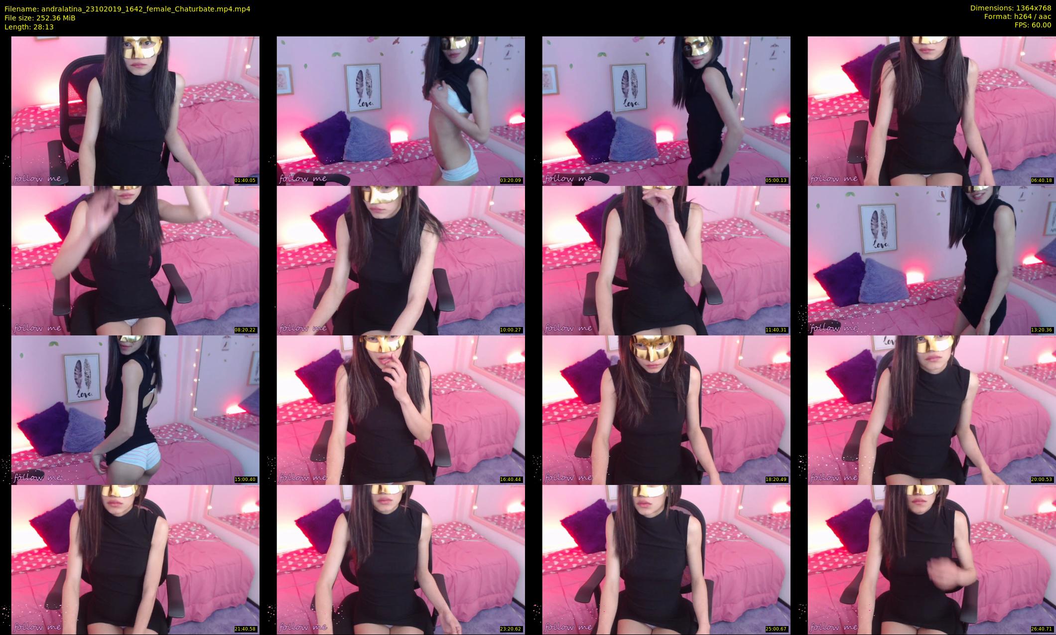Select the thumbnail at 25:00.67
Image resolution: width=1056 pixels, height=635 pixels.
[666, 559]
